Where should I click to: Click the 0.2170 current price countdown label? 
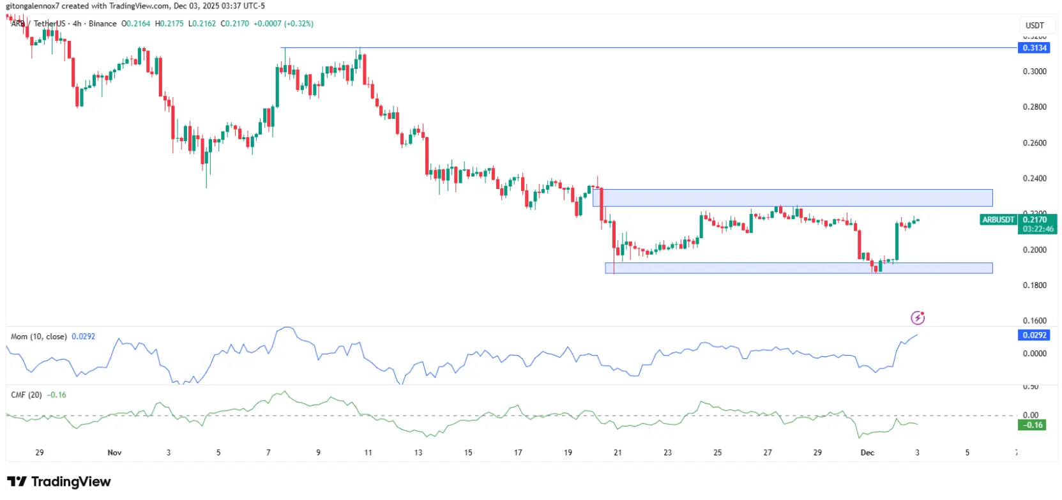pyautogui.click(x=1038, y=224)
